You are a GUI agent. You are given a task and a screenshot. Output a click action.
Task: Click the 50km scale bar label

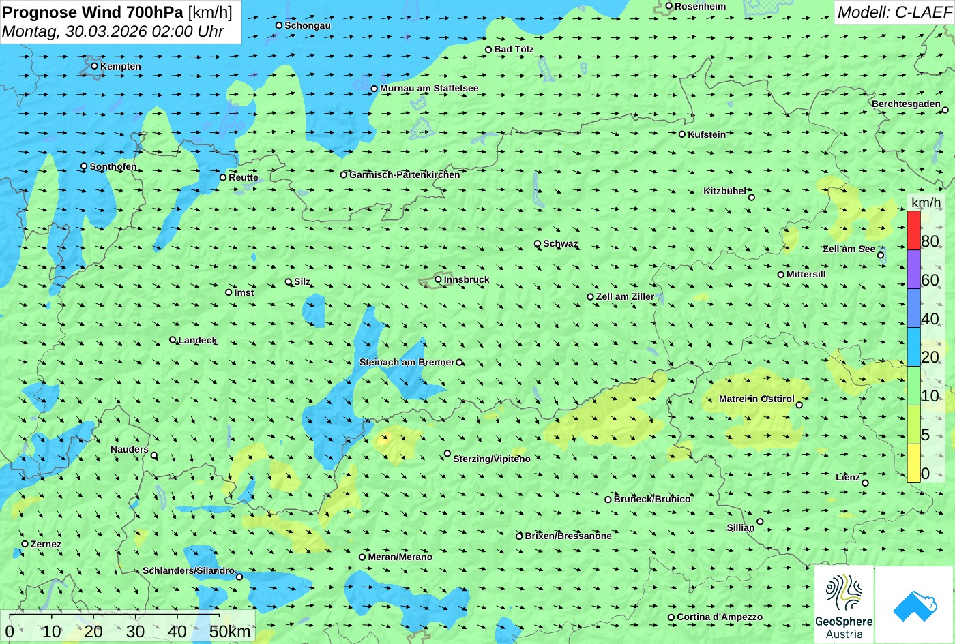[230, 631]
